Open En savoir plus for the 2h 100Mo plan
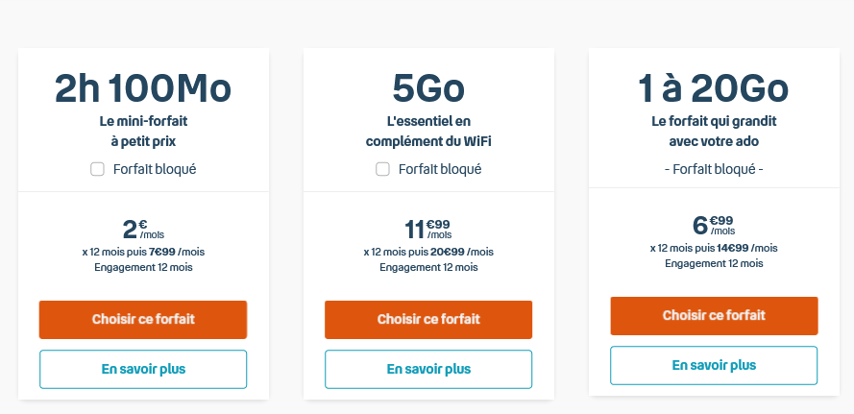The width and height of the screenshot is (854, 414). [143, 369]
